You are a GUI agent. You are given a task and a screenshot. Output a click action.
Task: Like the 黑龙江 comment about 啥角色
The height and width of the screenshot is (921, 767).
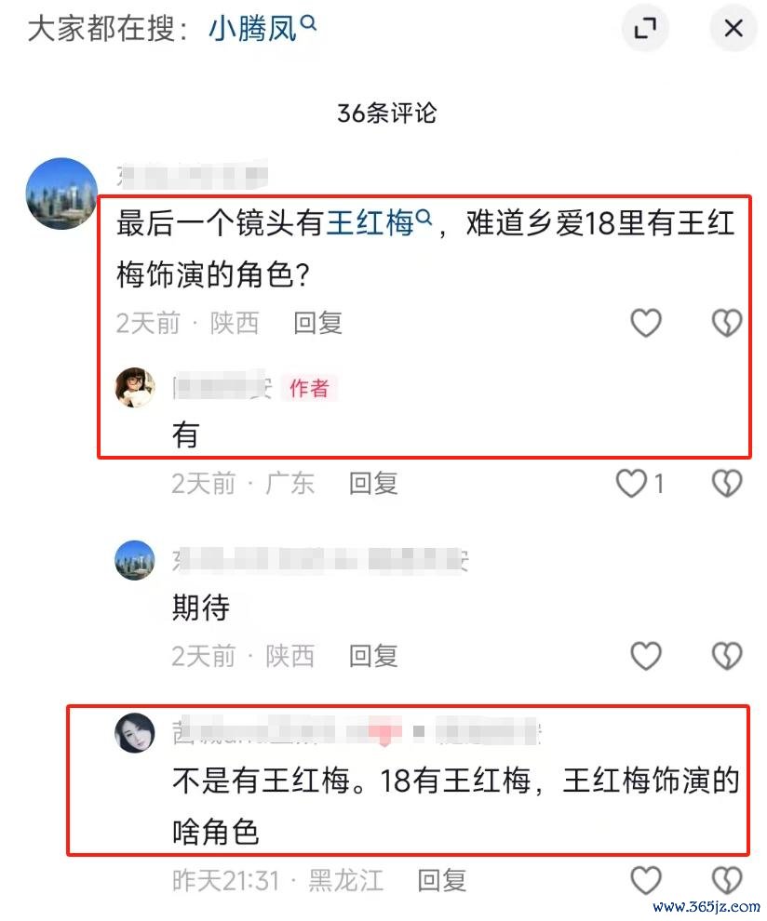pos(646,880)
